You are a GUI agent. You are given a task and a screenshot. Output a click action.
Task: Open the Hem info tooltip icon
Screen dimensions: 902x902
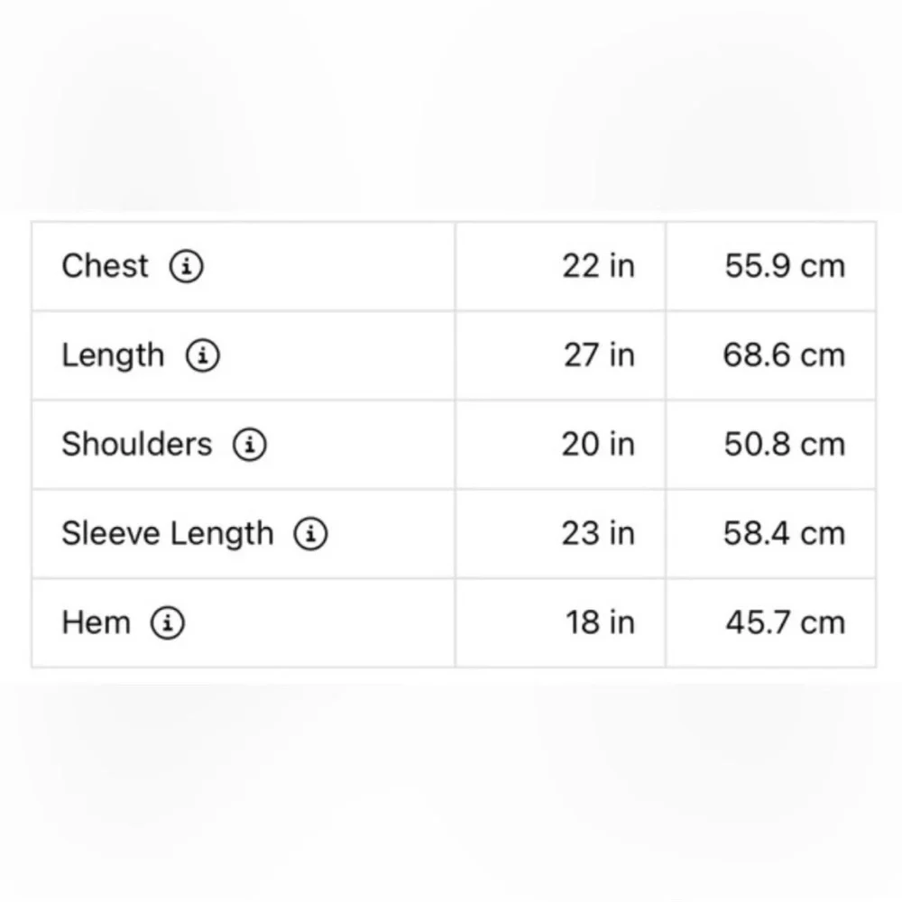[x=168, y=623]
